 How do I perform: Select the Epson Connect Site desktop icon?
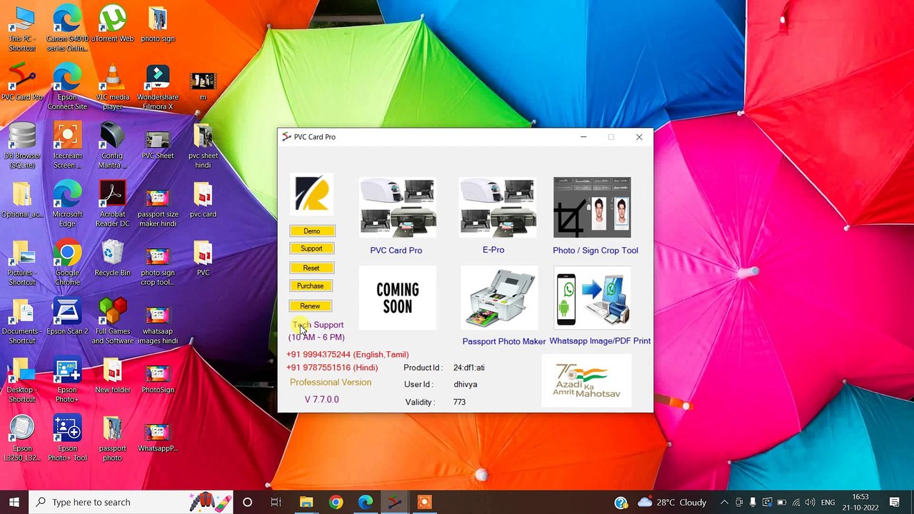click(67, 88)
